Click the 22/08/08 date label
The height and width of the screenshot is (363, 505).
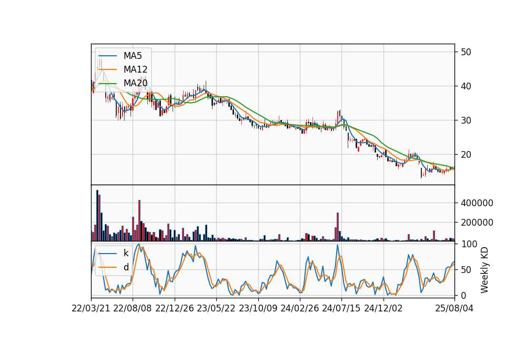tap(133, 308)
